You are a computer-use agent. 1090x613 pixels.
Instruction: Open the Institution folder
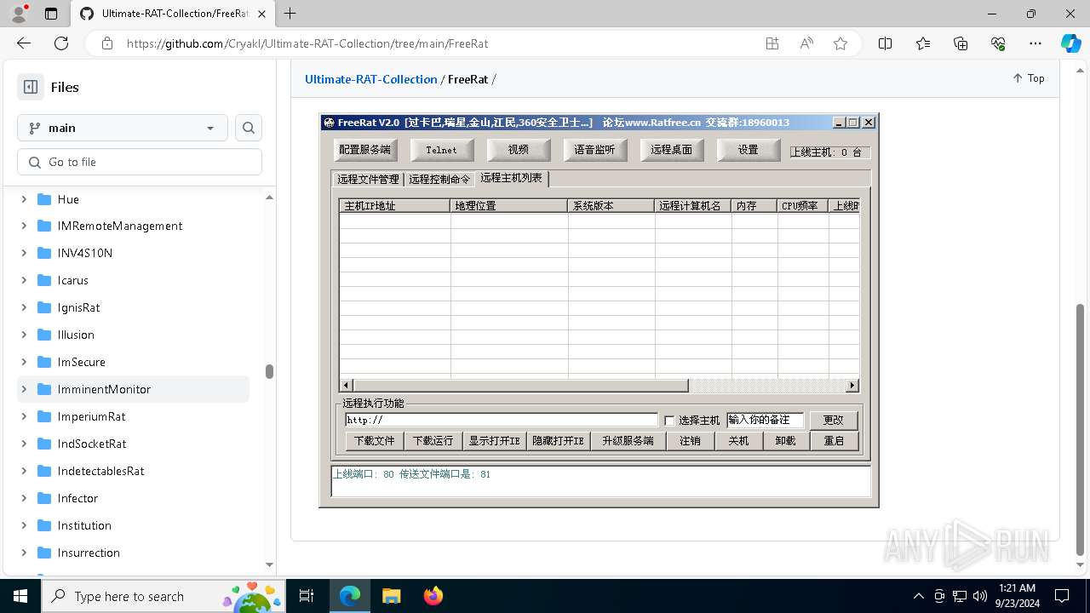click(x=84, y=525)
